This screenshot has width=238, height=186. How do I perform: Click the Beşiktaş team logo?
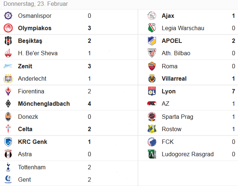pos(8,41)
